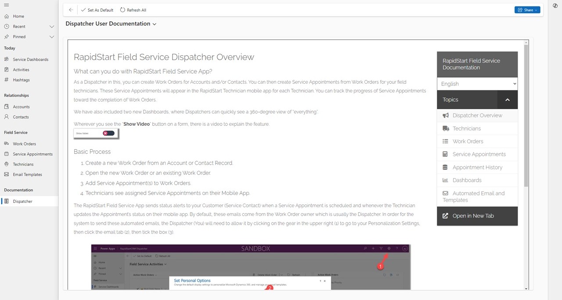This screenshot has height=300, width=562.
Task: Open Service Dashboards in the left sidebar
Action: [30, 60]
